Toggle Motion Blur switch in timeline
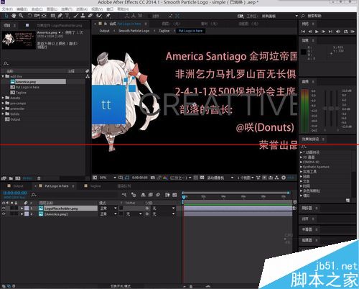This screenshot has width=359, height=289. (158, 195)
